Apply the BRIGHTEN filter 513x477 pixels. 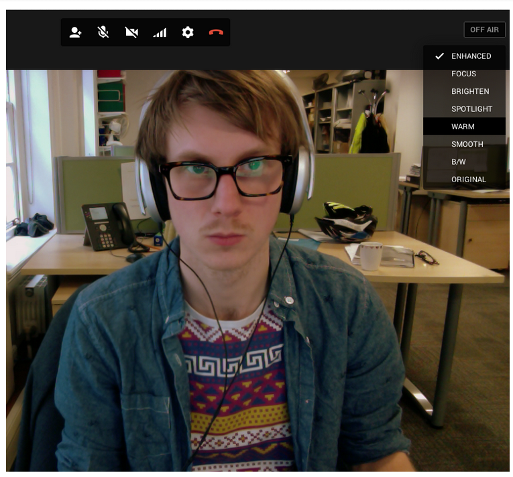tap(464, 92)
